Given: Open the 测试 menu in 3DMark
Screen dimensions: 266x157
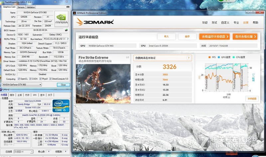Looking at the screenshot, I should coord(214,23).
